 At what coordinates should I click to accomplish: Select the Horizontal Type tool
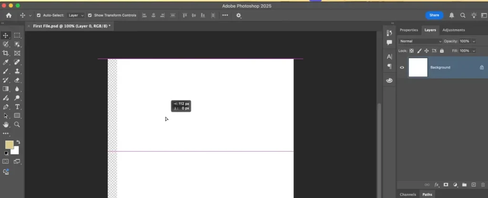[x=17, y=107]
